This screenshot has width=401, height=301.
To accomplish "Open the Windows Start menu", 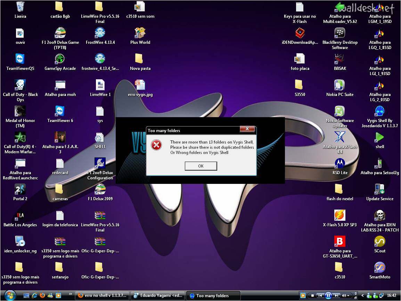I will tap(10, 295).
